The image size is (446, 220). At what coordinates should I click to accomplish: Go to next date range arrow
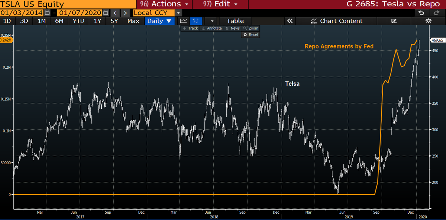126,13
